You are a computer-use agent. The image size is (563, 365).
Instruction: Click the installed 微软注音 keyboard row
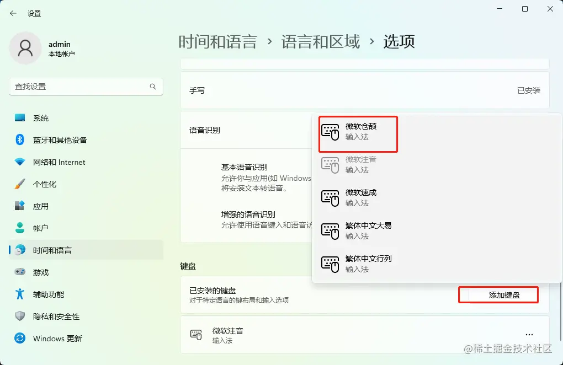click(x=365, y=335)
